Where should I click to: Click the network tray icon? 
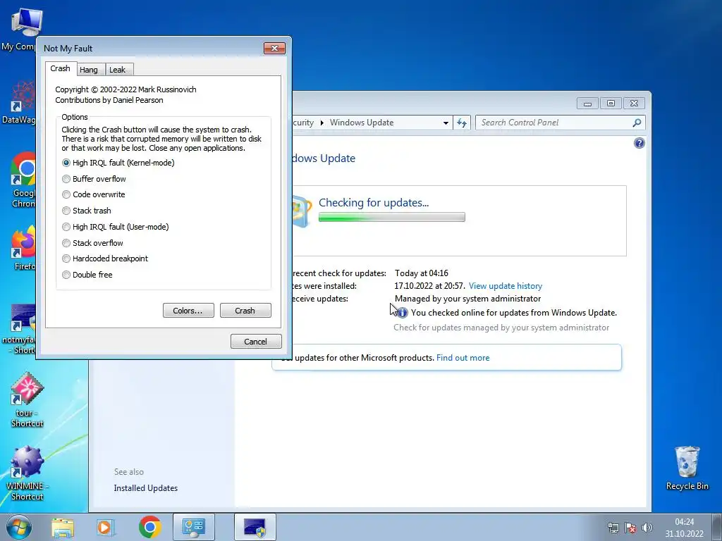(x=613, y=528)
